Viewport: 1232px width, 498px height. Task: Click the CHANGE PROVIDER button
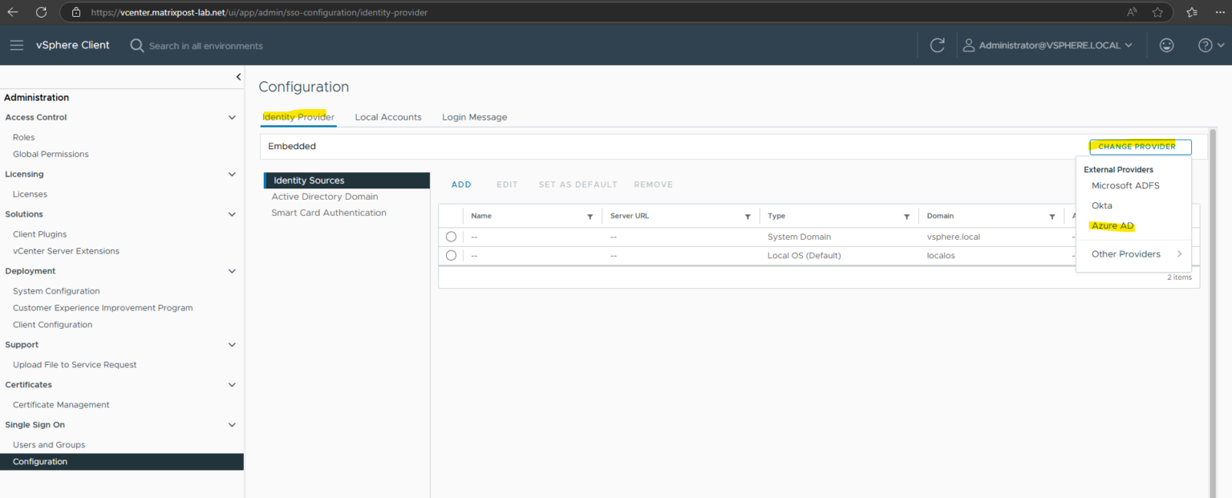(1140, 147)
